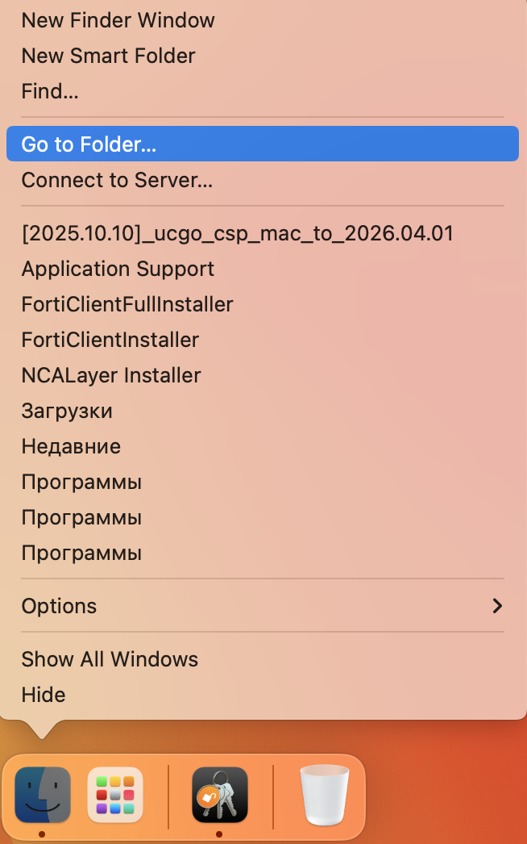527x844 pixels.
Task: Open the first Программы folder entry
Action: tap(81, 482)
